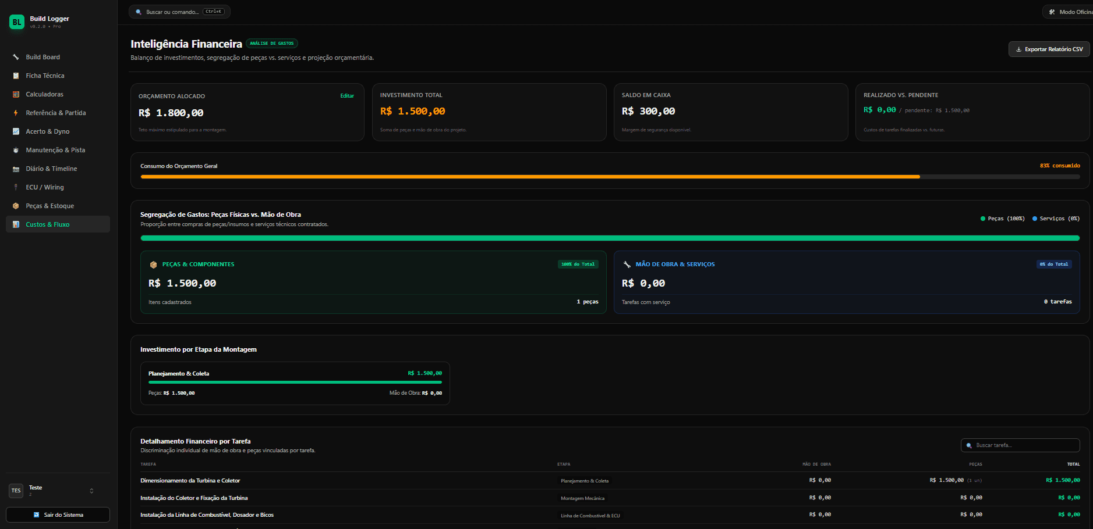The image size is (1093, 529).
Task: Click the 83% consumido label
Action: 1060,166
